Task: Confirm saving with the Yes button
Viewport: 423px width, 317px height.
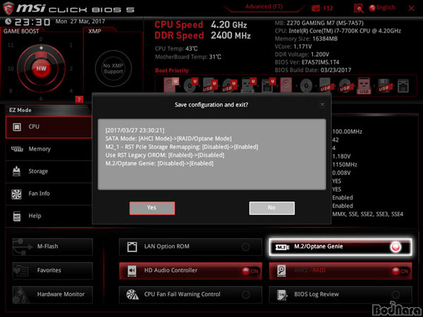Action: pyautogui.click(x=152, y=208)
